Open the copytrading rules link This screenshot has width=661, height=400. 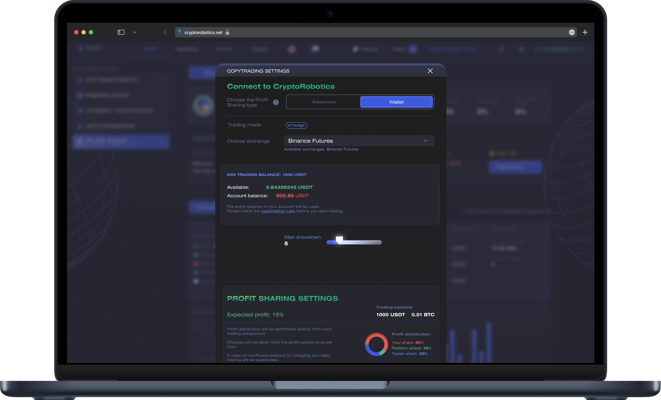click(278, 211)
